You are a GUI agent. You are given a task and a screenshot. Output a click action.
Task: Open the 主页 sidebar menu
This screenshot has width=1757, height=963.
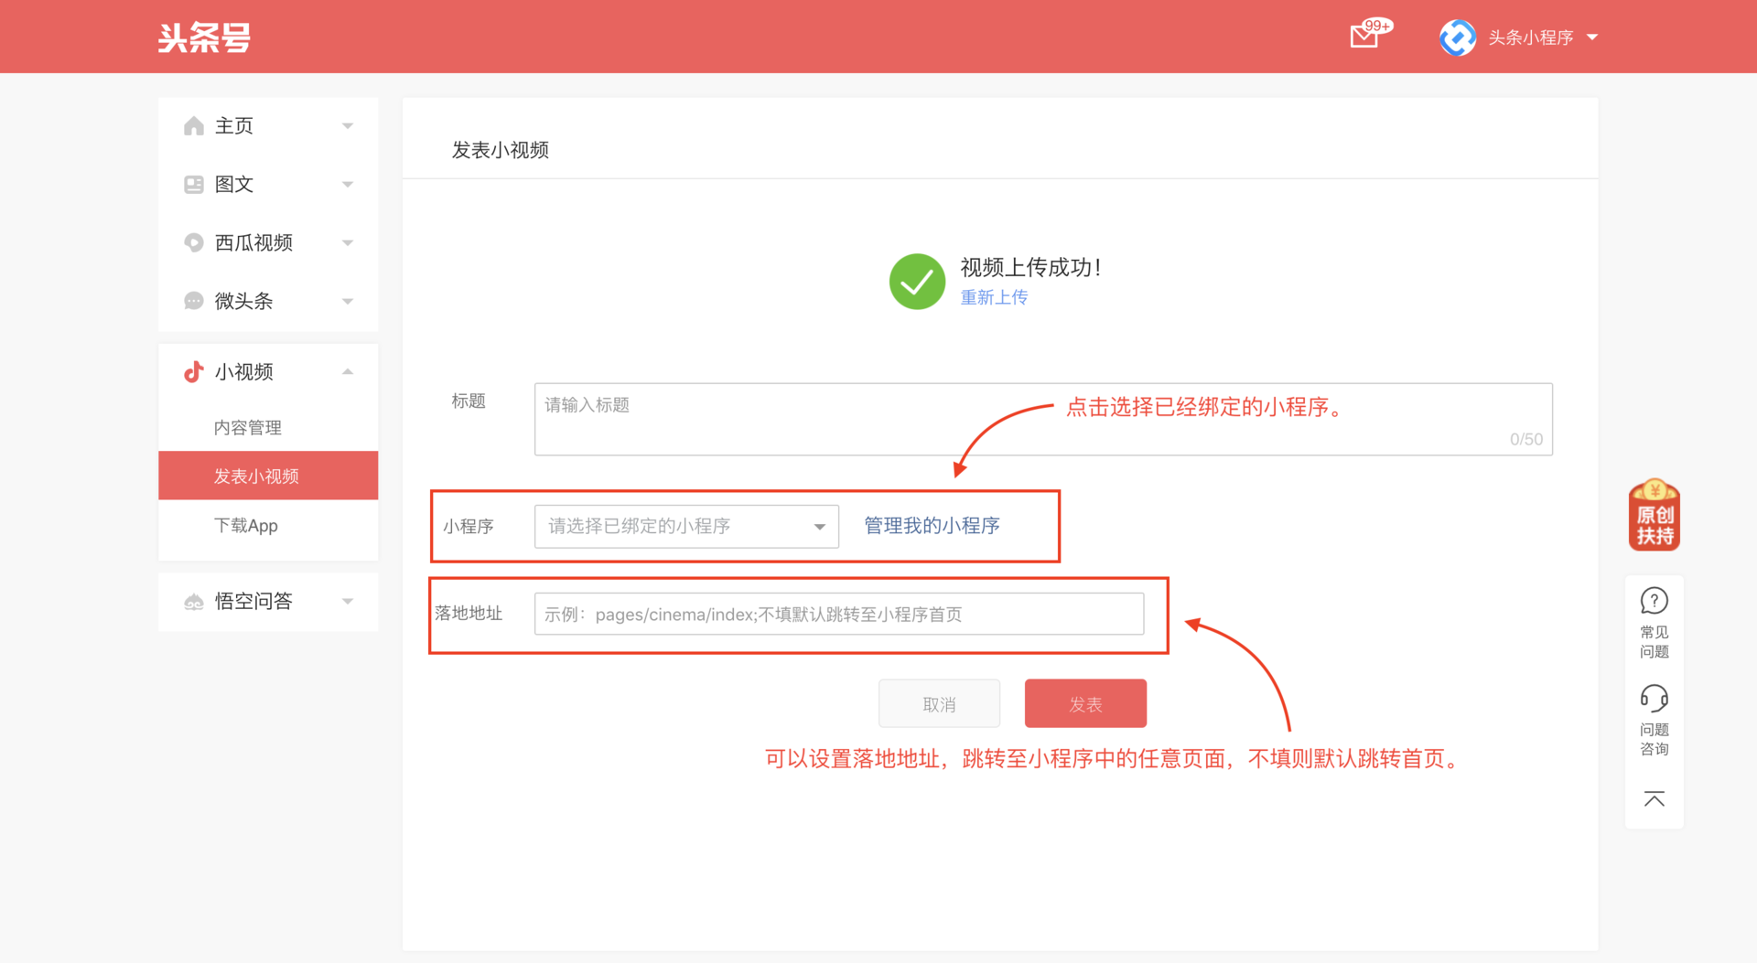tap(268, 126)
